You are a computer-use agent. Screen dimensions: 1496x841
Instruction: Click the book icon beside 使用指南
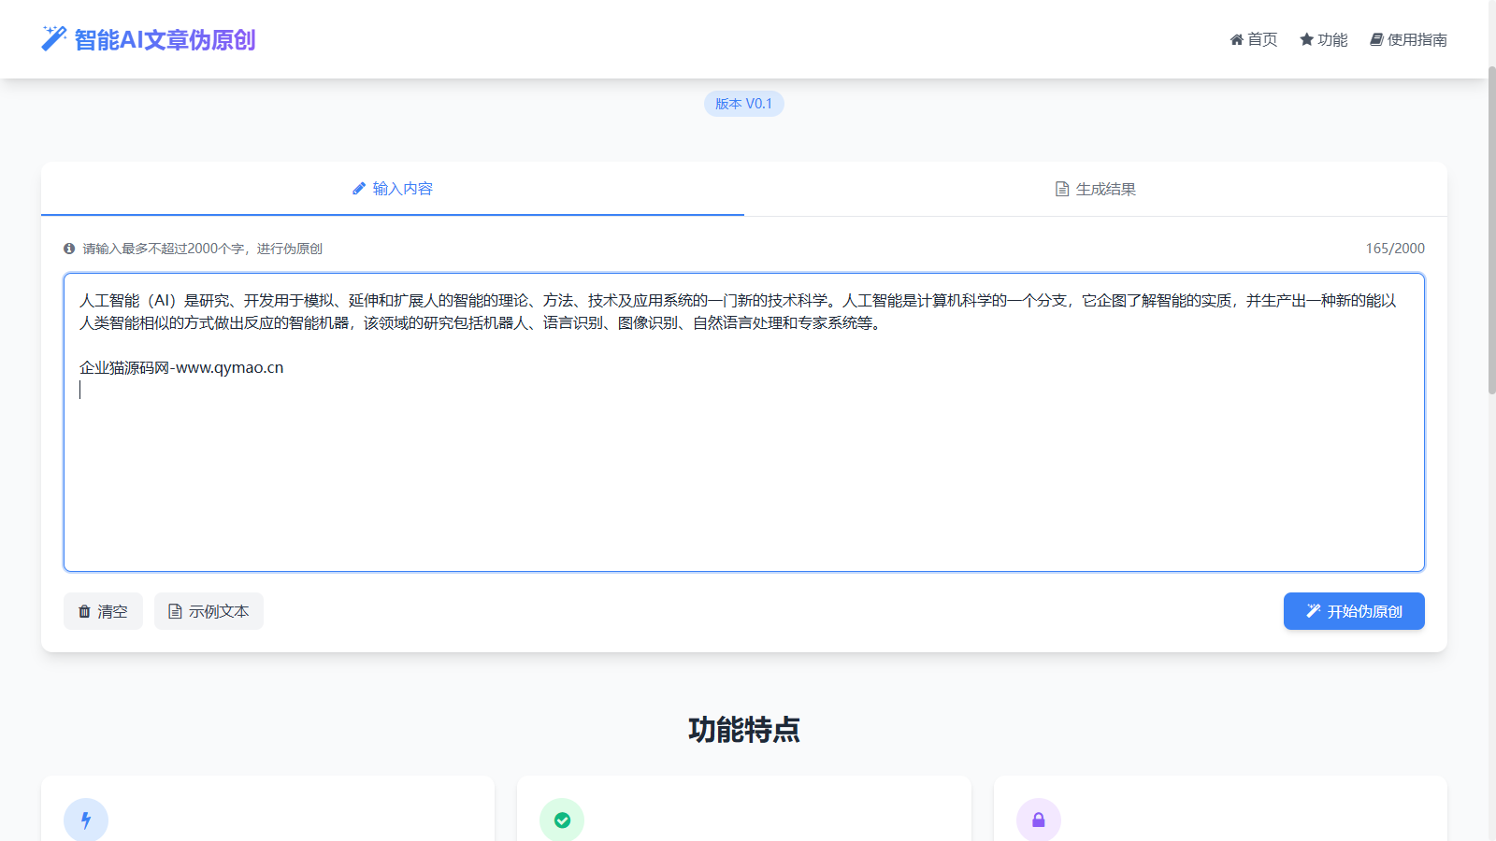(1374, 39)
